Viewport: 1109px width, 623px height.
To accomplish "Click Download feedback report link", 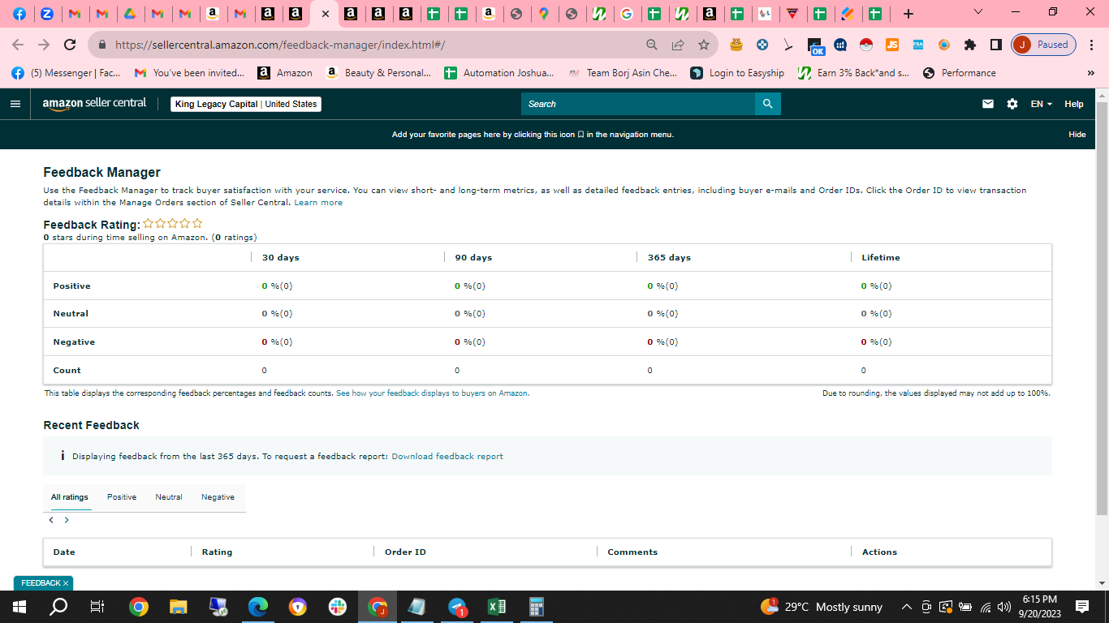I will coord(447,457).
